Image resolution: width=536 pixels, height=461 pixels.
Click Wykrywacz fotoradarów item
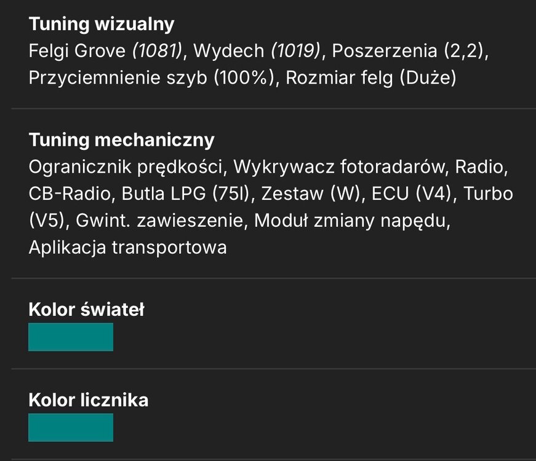click(x=340, y=167)
